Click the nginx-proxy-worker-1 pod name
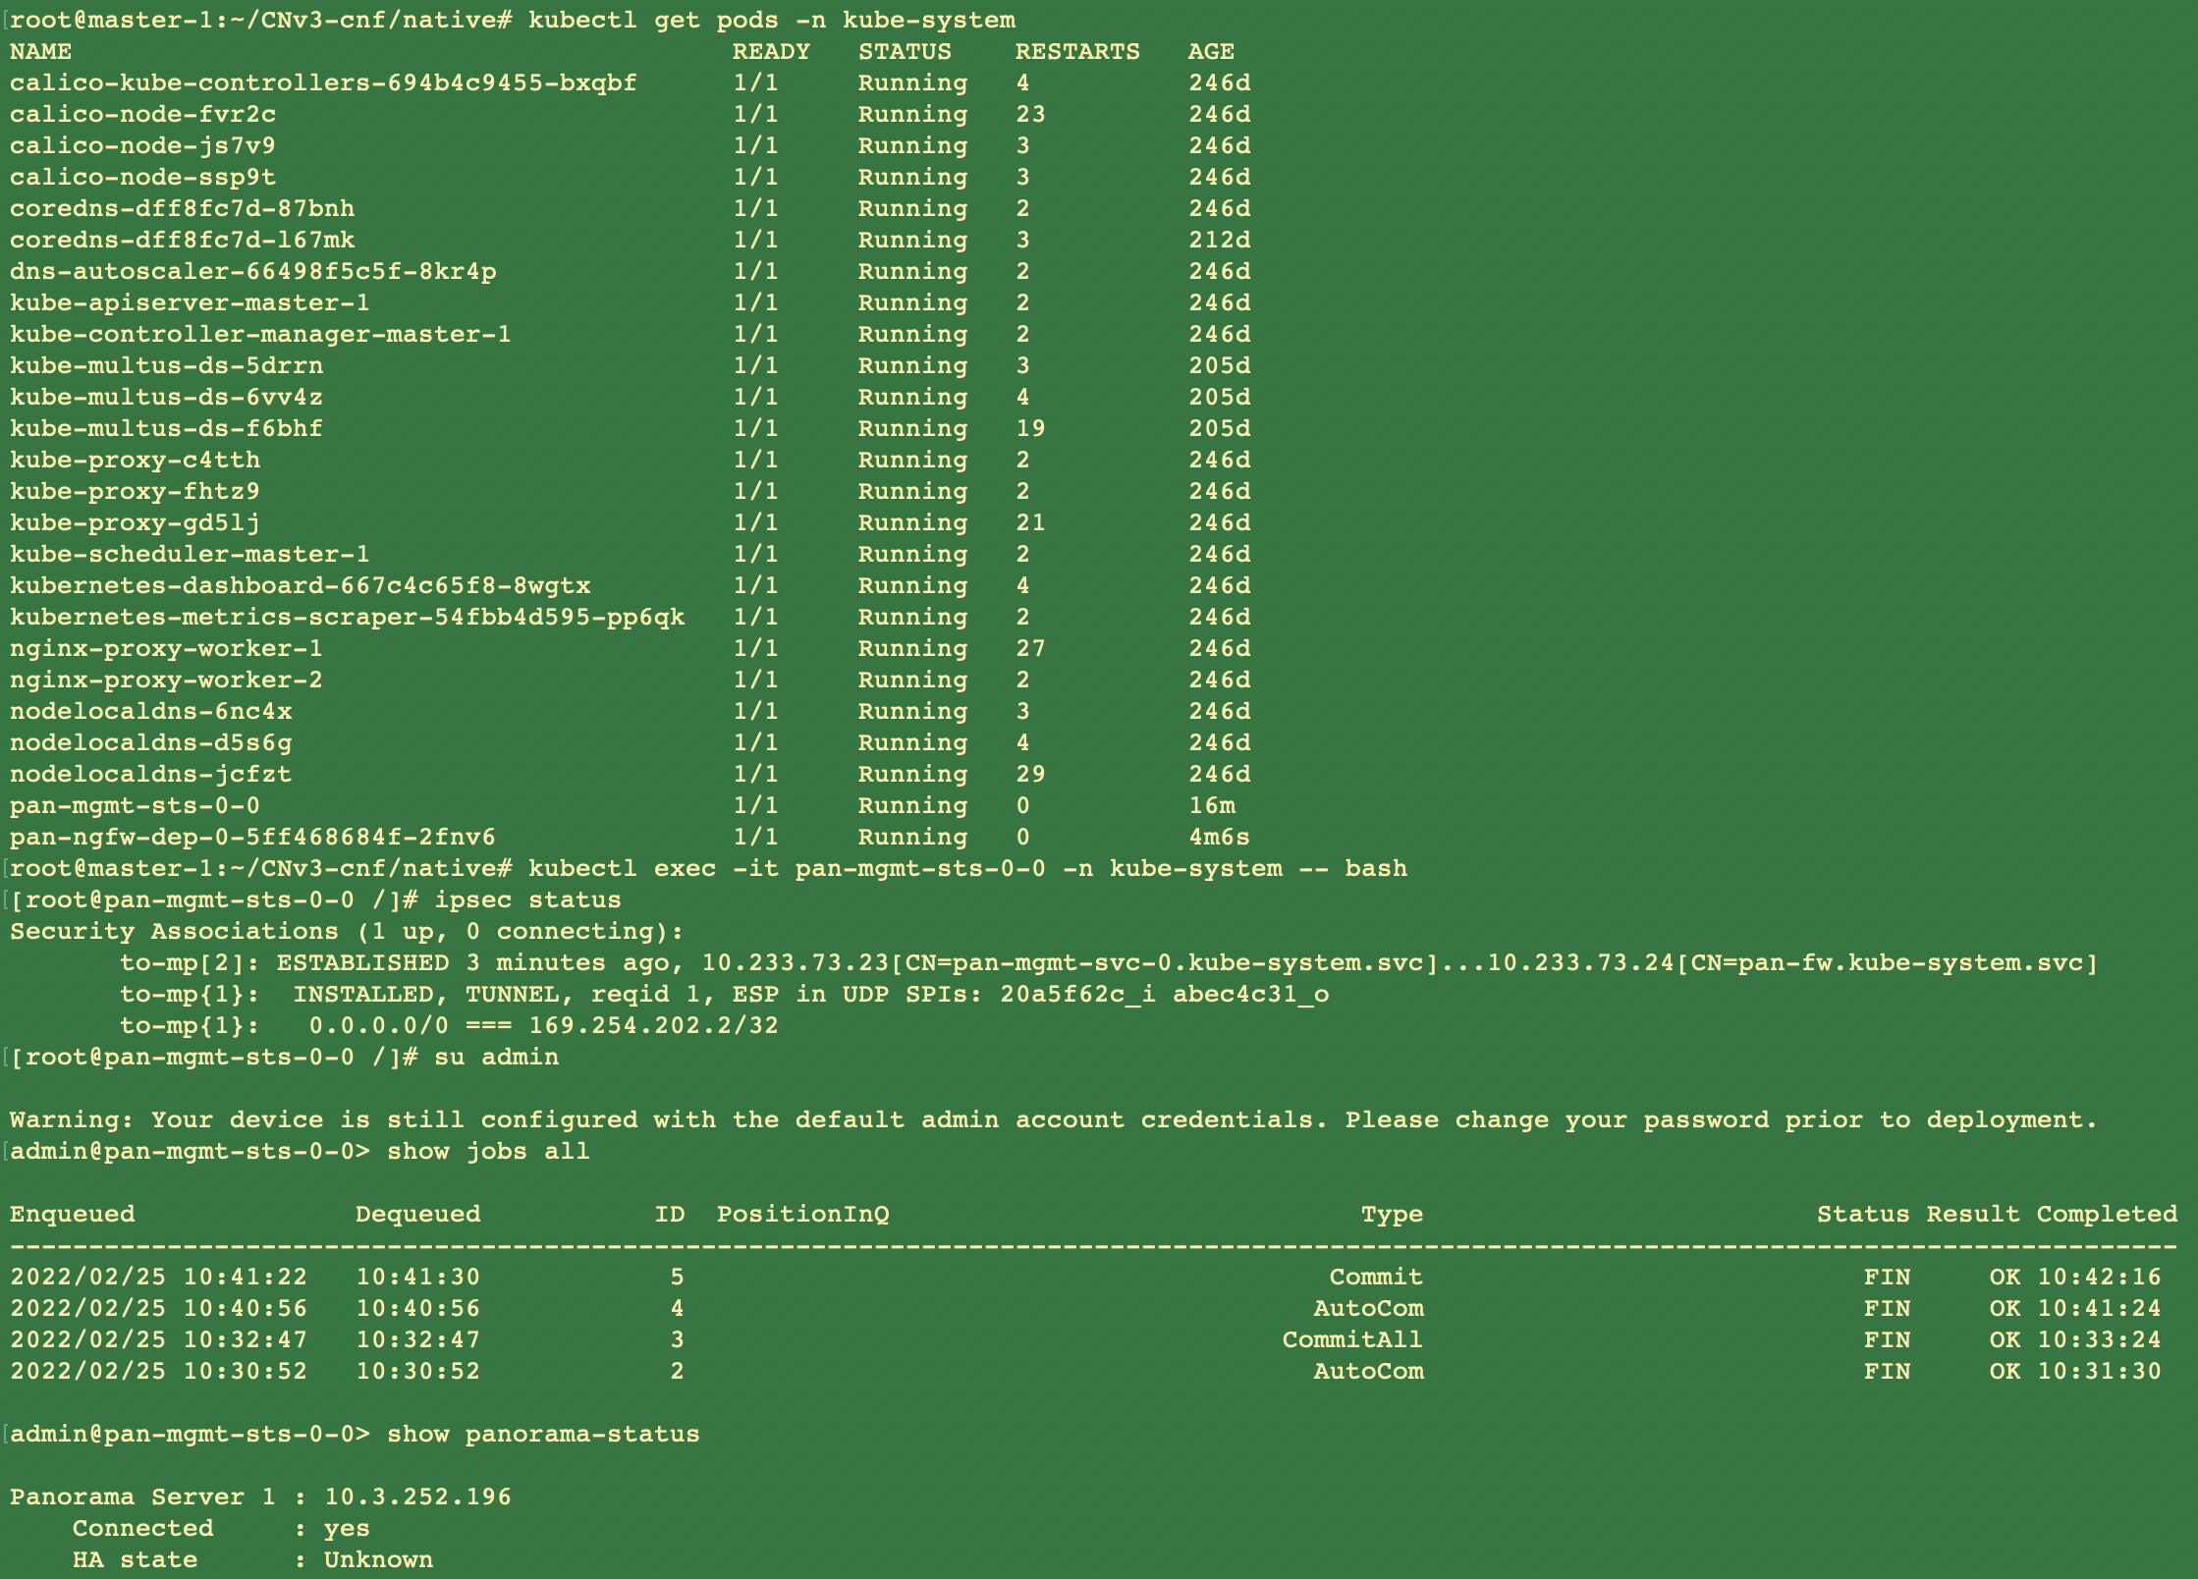This screenshot has height=1579, width=2198. (x=166, y=649)
